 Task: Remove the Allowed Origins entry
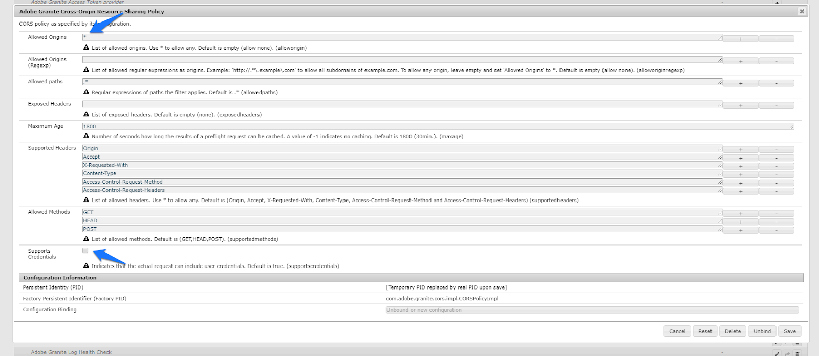(x=776, y=39)
